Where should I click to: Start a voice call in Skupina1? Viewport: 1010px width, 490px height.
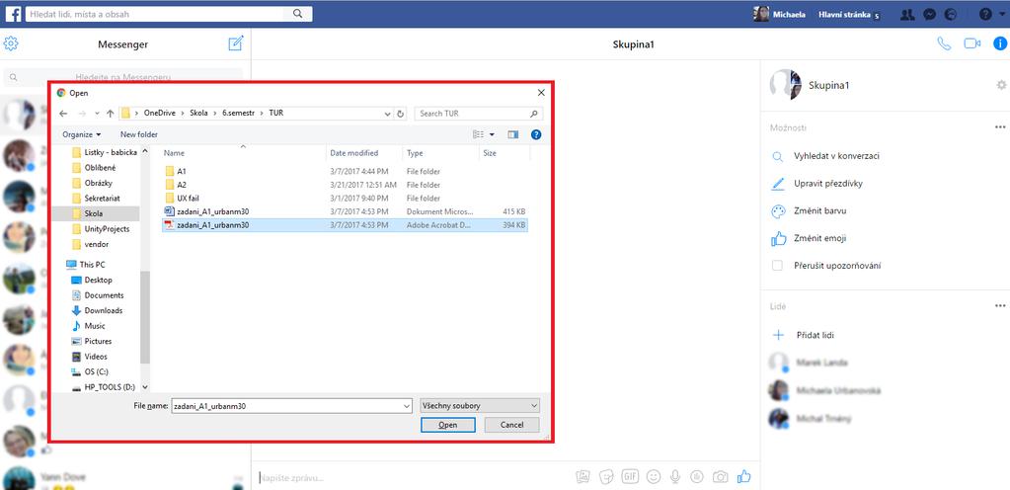944,43
